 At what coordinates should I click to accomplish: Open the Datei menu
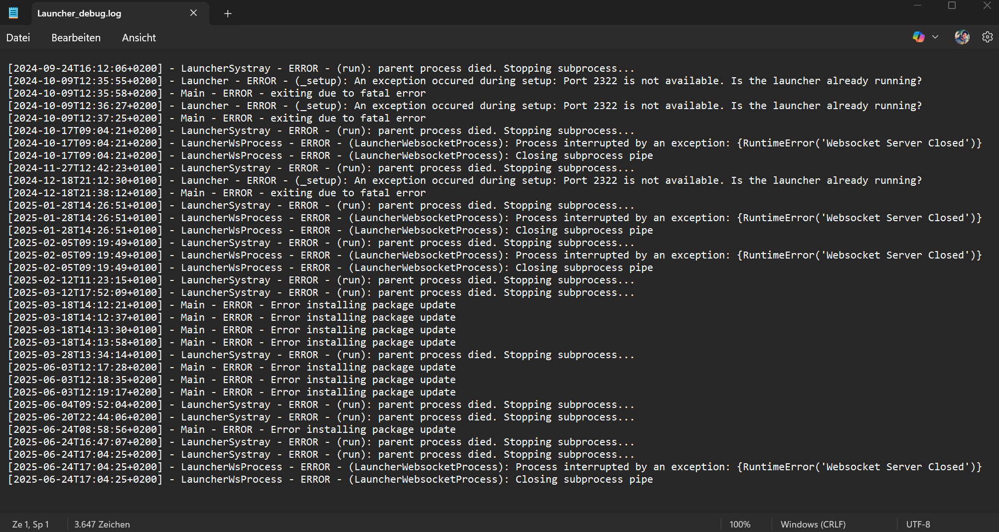[x=18, y=38]
